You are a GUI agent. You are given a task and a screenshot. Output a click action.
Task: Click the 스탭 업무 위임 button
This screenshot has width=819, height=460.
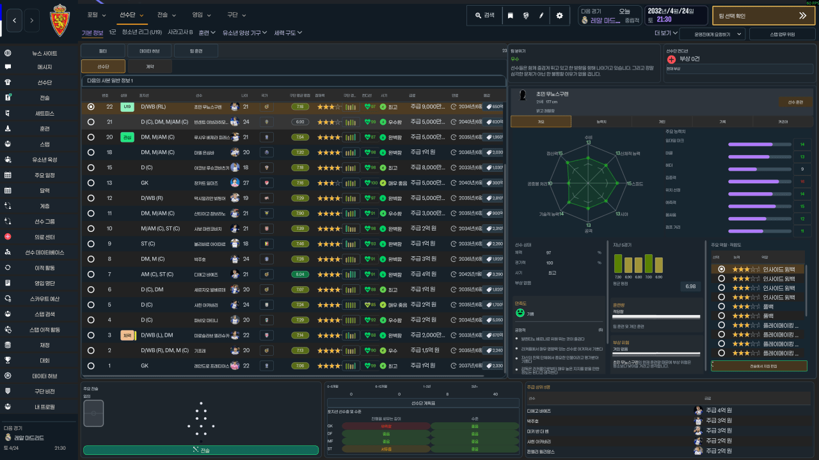click(782, 34)
